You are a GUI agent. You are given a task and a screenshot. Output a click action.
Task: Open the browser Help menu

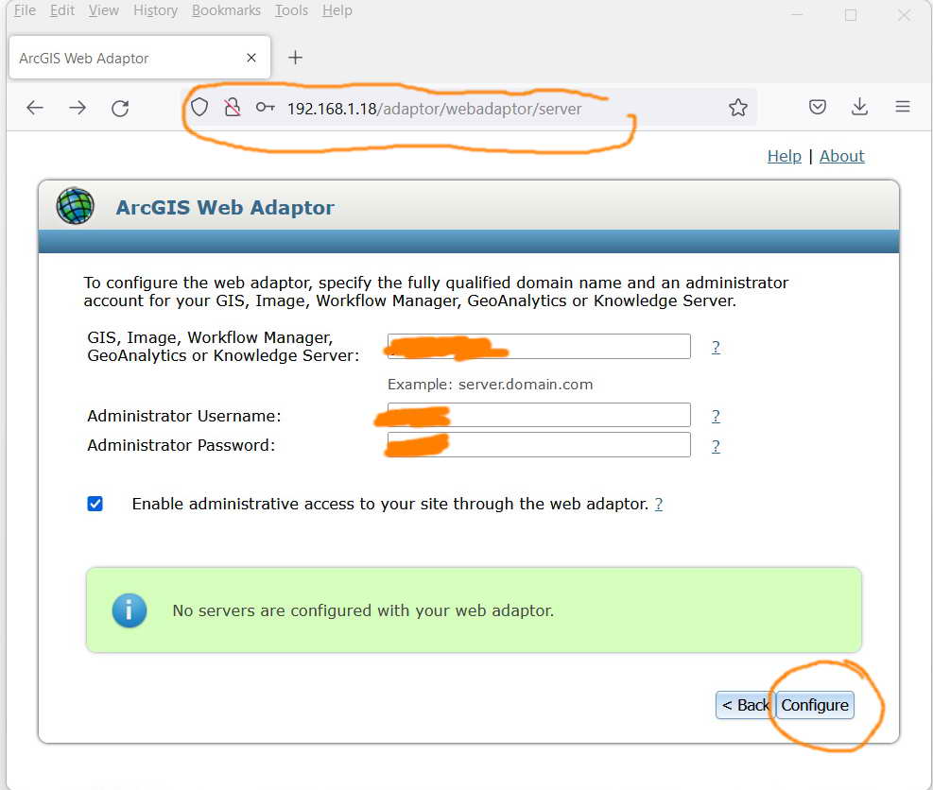(x=337, y=10)
